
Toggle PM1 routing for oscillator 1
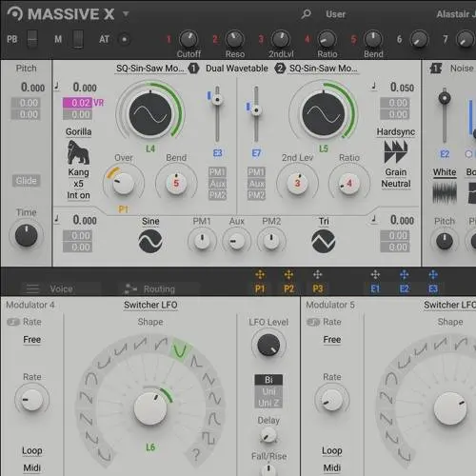coord(217,172)
